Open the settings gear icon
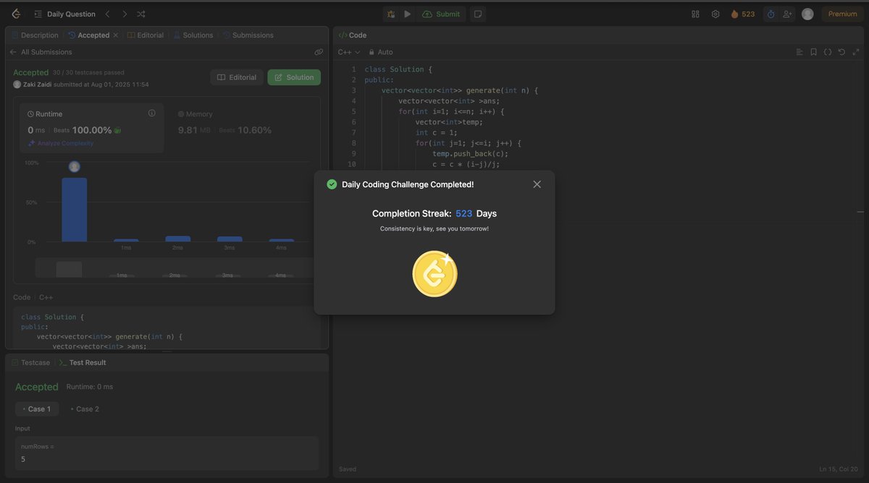The image size is (869, 483). pos(715,14)
